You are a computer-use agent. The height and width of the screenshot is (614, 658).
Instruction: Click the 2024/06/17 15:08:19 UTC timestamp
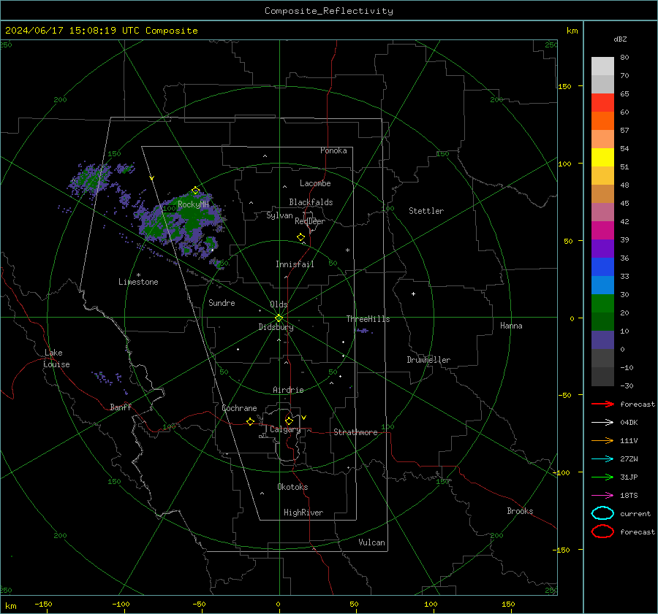tap(72, 31)
